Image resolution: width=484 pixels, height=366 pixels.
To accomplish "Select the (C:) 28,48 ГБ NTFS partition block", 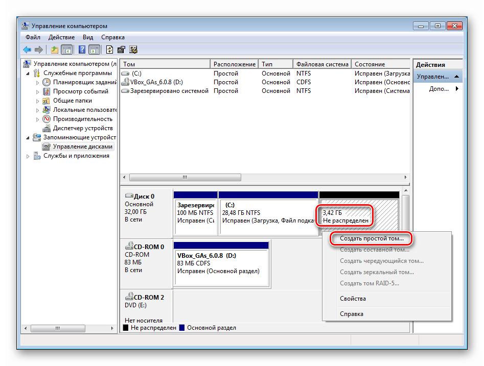I will coord(268,213).
